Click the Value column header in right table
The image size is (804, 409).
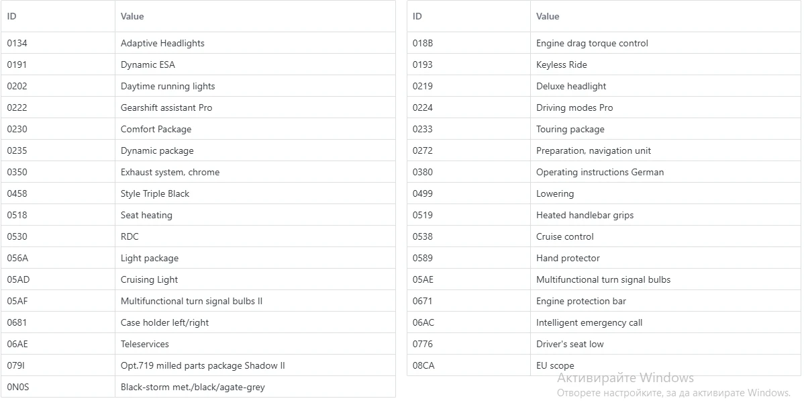click(548, 16)
